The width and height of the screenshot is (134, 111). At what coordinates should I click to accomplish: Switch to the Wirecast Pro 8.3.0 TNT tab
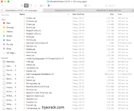pos(65,10)
